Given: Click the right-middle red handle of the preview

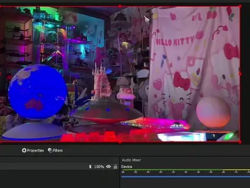Looking at the screenshot, I should coord(240,74).
